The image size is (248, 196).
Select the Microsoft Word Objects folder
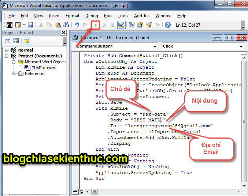[x=45, y=62]
